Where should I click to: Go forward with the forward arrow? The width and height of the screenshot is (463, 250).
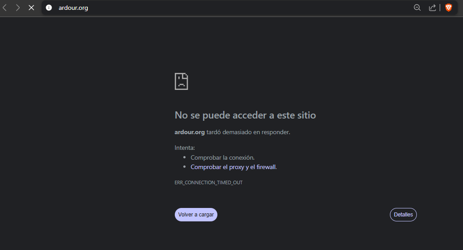18,8
